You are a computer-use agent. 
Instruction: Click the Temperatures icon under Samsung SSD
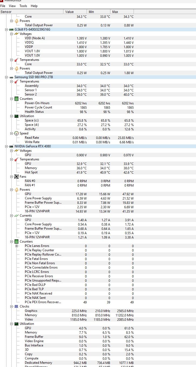click(x=16, y=81)
